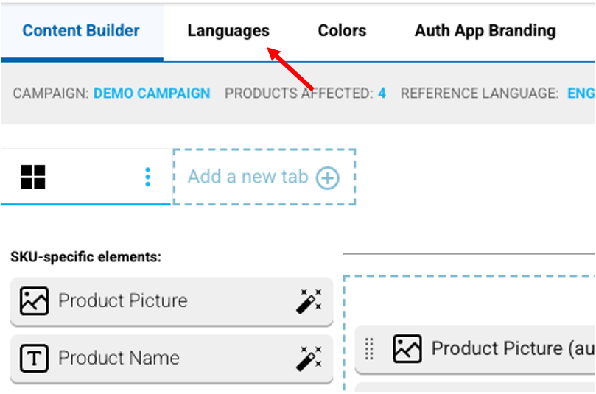Go to Auth App Branding tab
Viewport: 596px width, 394px height.
pyautogui.click(x=485, y=31)
